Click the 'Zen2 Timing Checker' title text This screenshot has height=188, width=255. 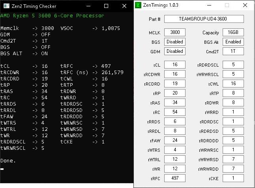(x=34, y=6)
